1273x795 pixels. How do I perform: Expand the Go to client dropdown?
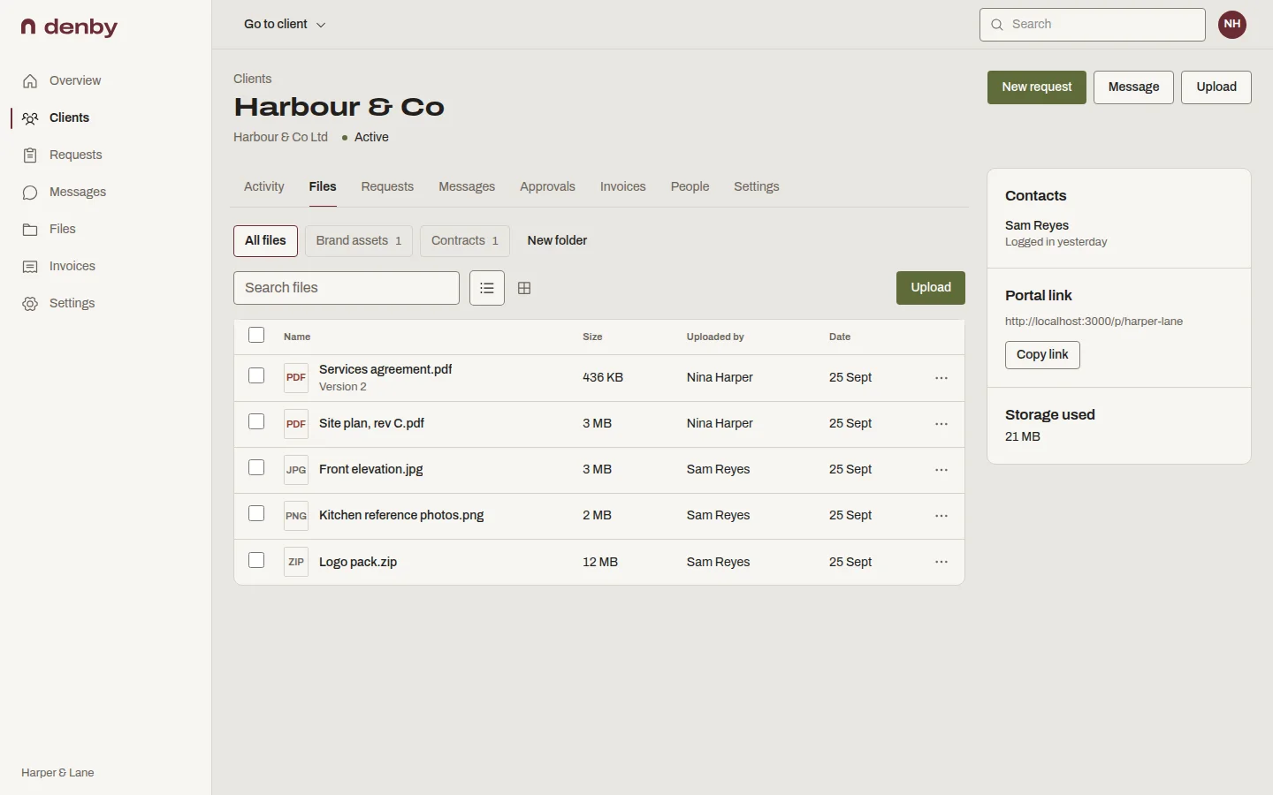pos(285,25)
